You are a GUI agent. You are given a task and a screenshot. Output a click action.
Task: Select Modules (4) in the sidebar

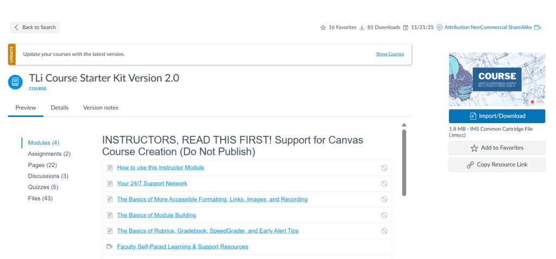(x=43, y=143)
